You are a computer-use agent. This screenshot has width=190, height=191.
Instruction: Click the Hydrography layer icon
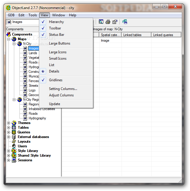[x=25, y=118]
